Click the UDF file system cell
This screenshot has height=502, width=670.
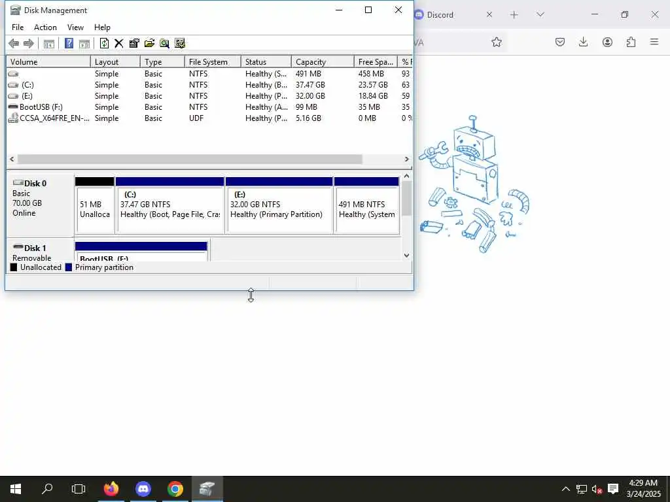(x=196, y=118)
